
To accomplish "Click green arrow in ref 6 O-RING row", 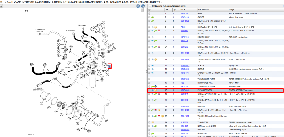I will click(x=156, y=31).
